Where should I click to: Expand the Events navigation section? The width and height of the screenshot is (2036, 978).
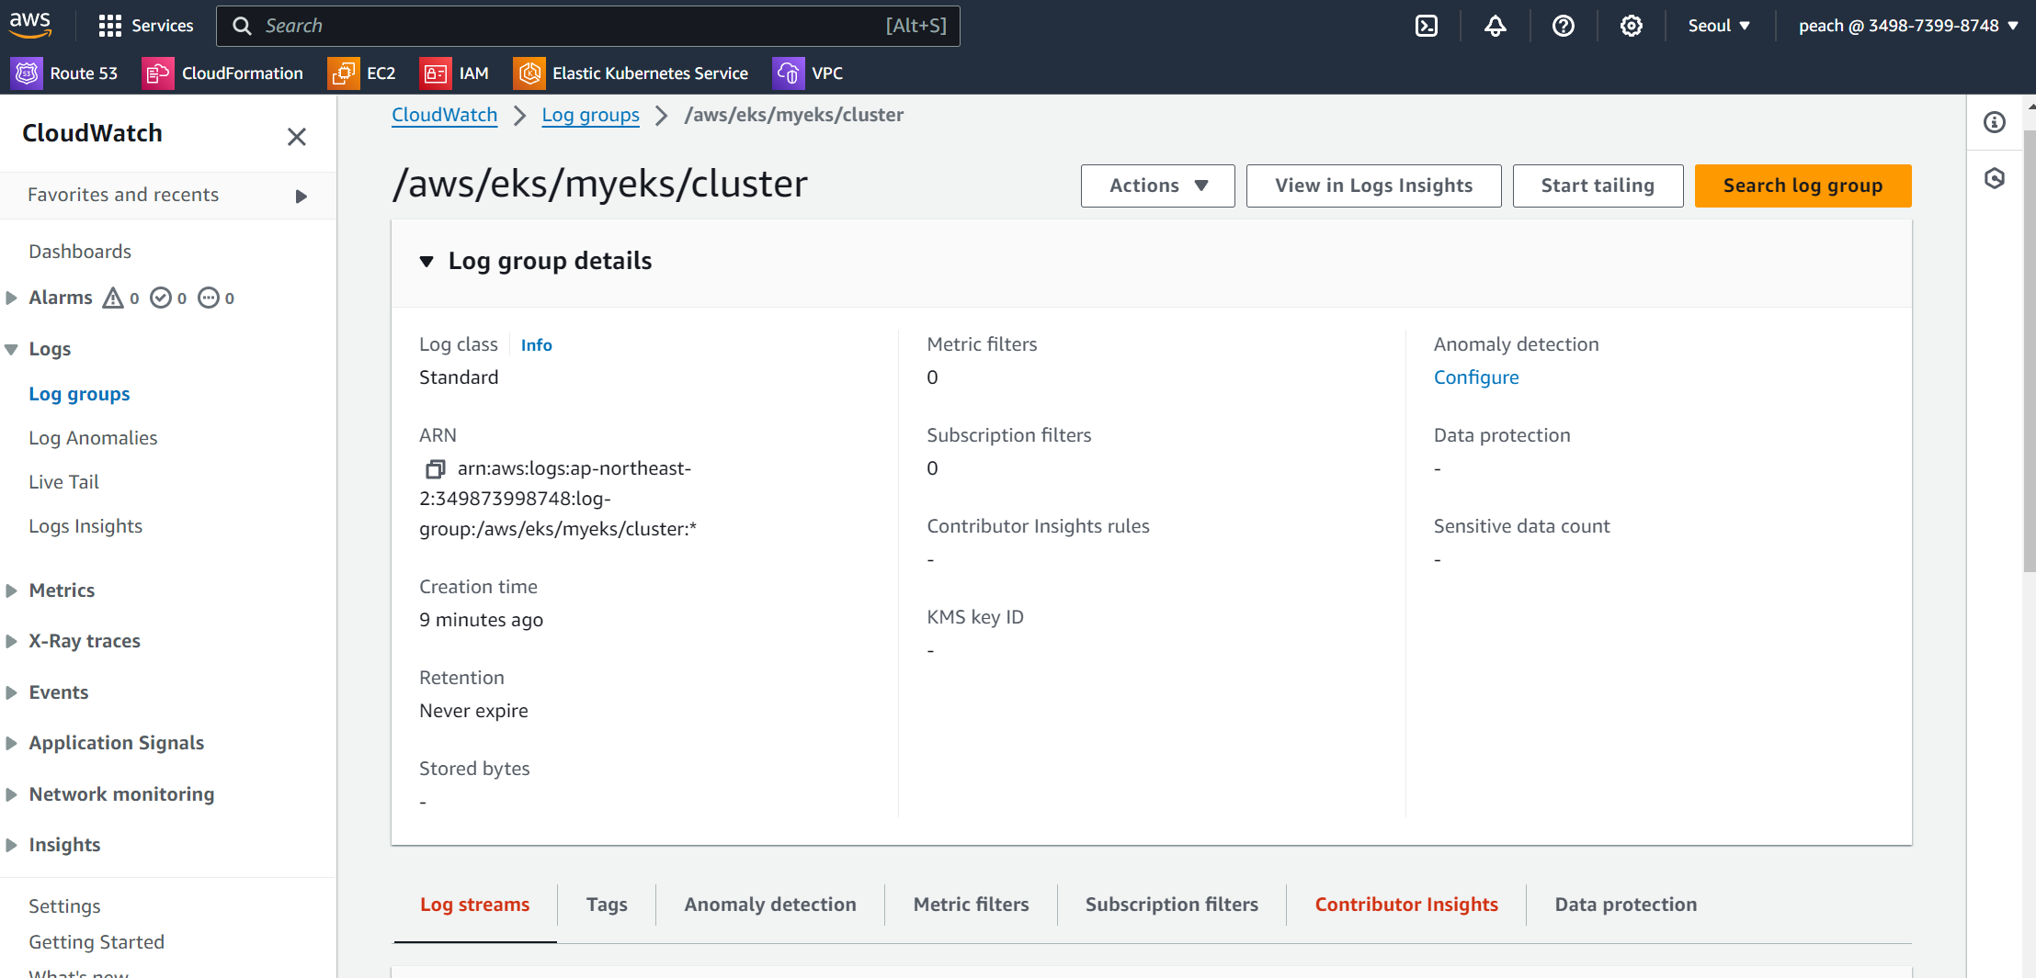[11, 692]
